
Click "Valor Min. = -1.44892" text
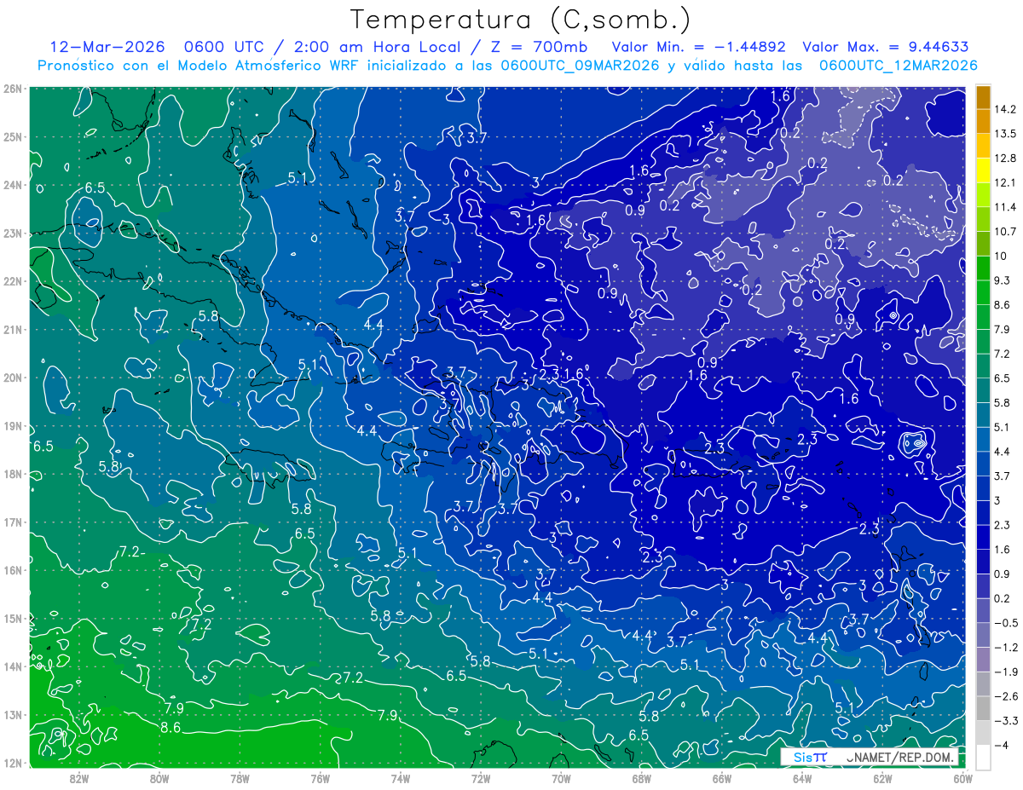(699, 47)
